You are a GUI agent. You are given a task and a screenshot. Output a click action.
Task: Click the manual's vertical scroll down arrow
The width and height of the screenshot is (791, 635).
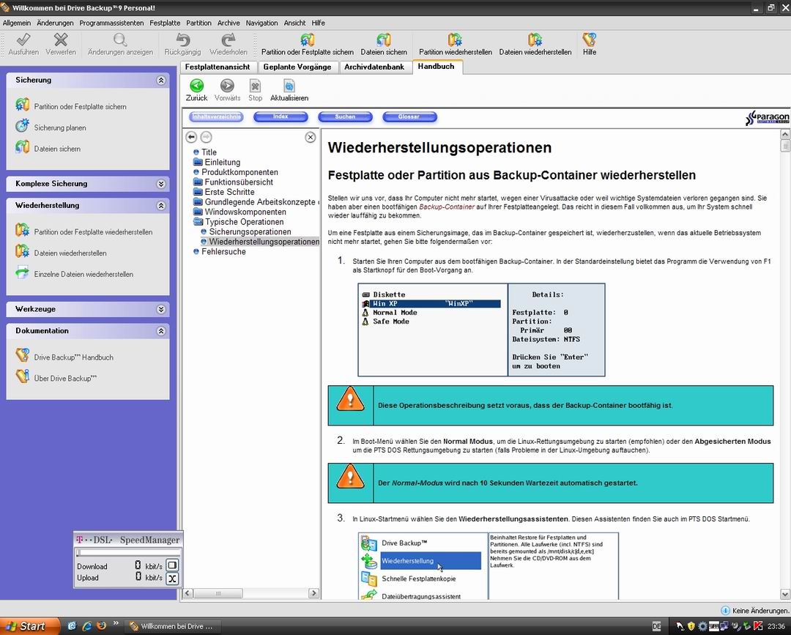785,594
